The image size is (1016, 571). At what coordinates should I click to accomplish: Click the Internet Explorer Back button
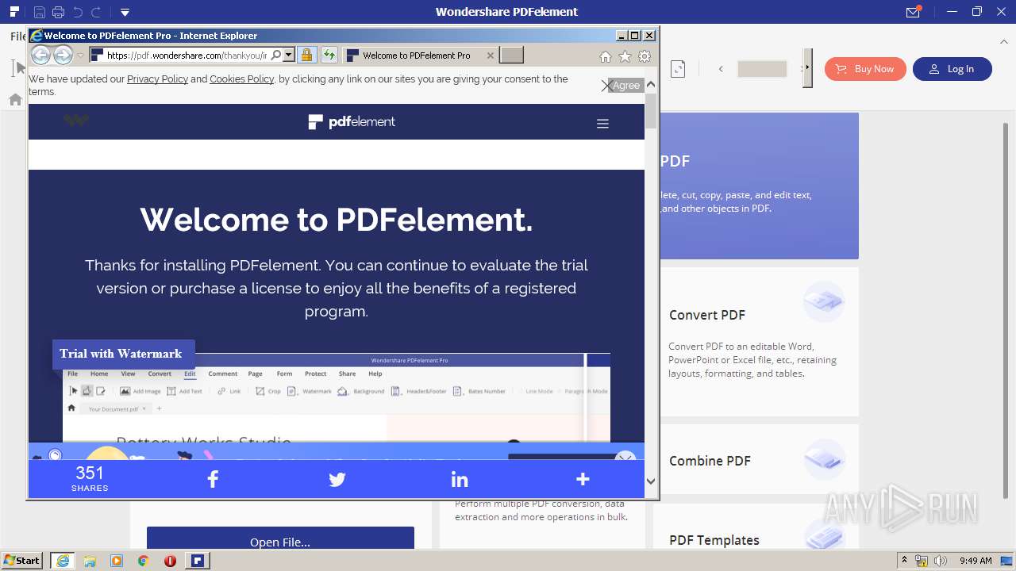click(x=40, y=55)
